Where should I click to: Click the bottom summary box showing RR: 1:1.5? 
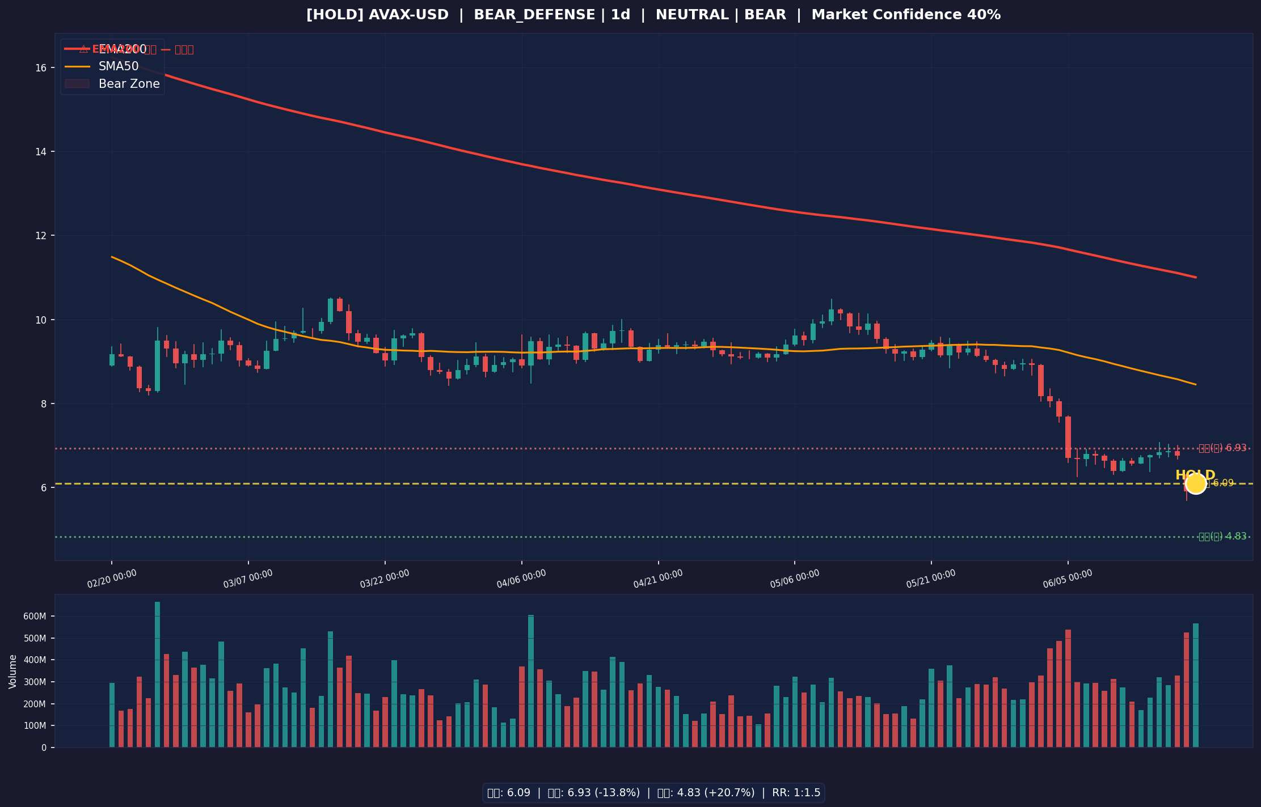[653, 793]
